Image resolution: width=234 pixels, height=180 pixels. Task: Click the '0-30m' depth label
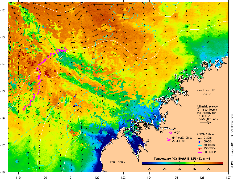(207, 138)
